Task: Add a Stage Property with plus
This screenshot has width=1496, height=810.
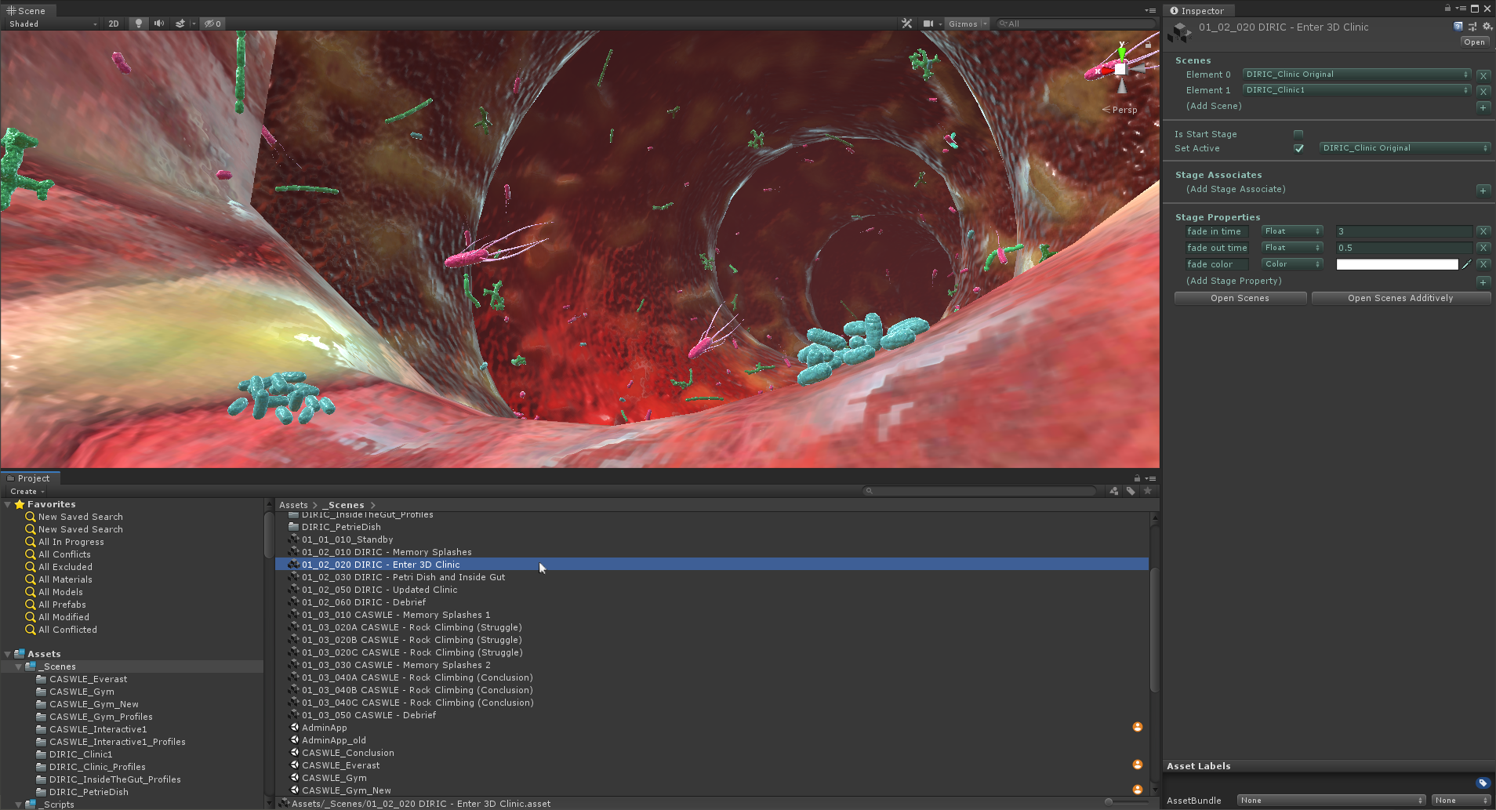Action: tap(1483, 282)
